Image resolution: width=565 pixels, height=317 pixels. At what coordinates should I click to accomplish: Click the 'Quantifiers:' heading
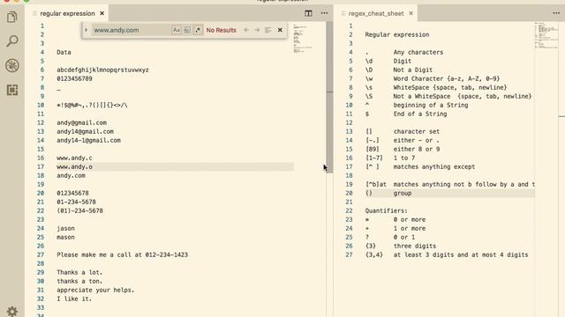click(387, 210)
